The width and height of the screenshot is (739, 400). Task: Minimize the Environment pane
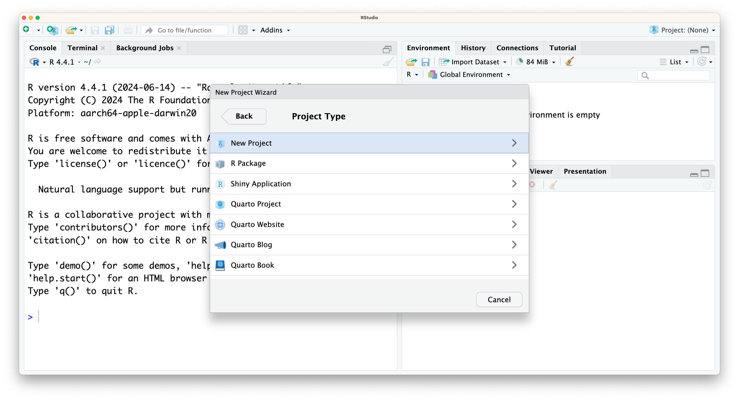[x=694, y=51]
